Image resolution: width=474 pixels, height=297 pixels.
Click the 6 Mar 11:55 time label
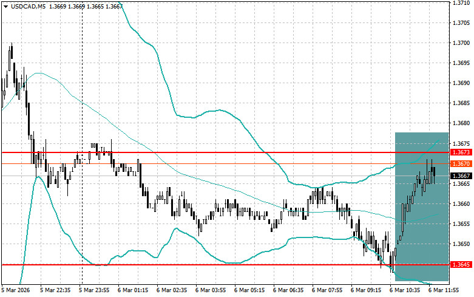pos(444,290)
